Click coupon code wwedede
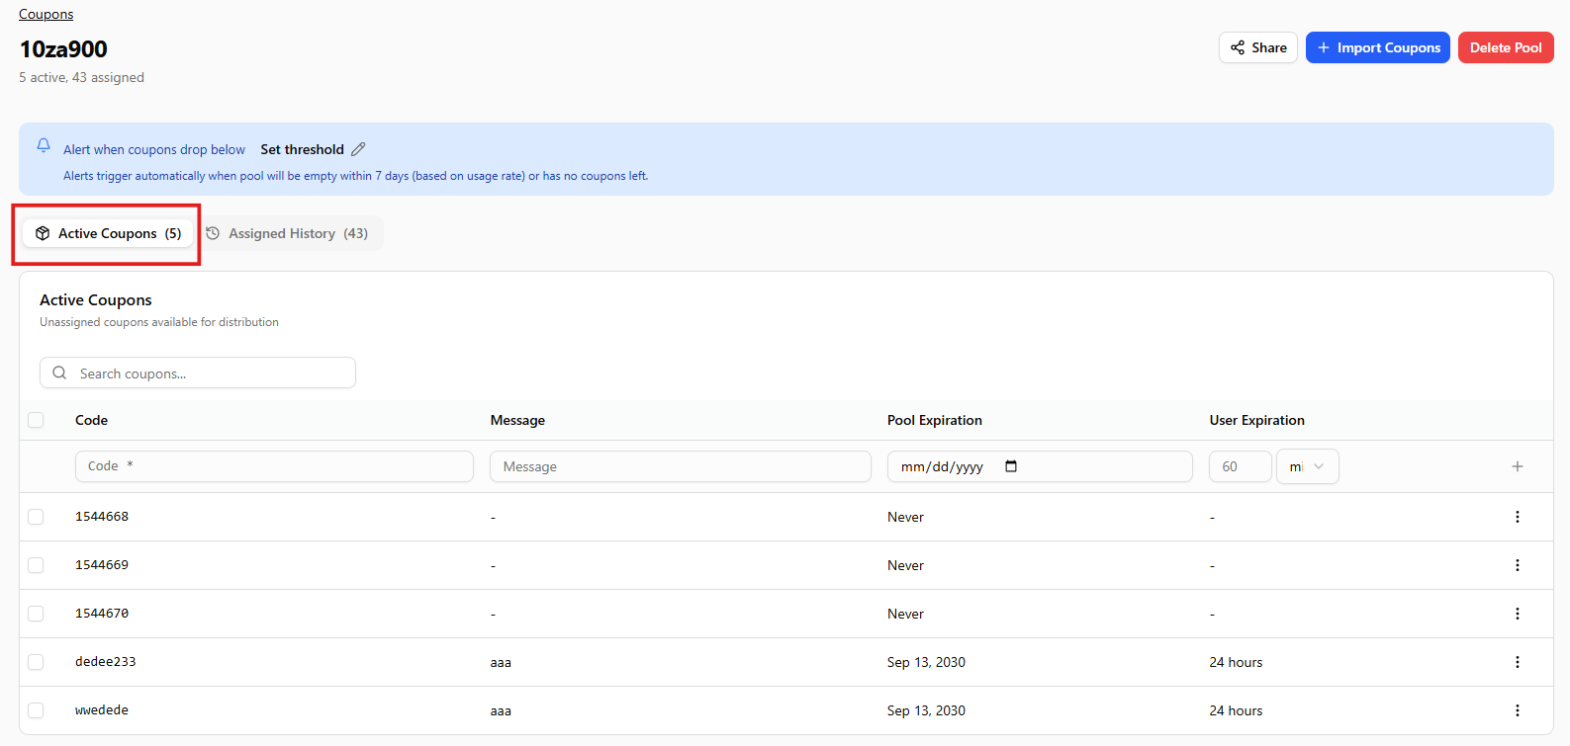This screenshot has width=1570, height=746. tap(102, 710)
